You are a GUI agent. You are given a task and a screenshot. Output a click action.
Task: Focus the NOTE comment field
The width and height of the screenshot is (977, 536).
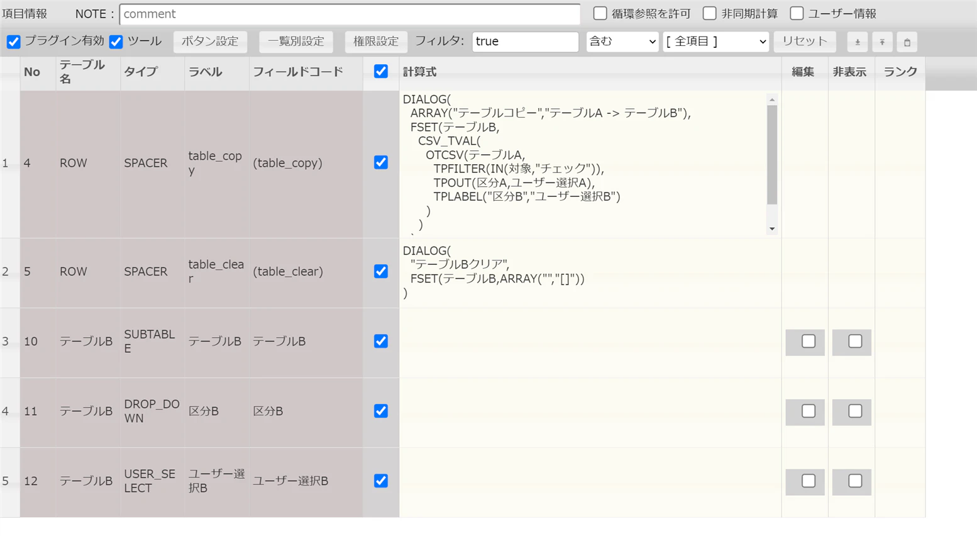click(x=350, y=14)
